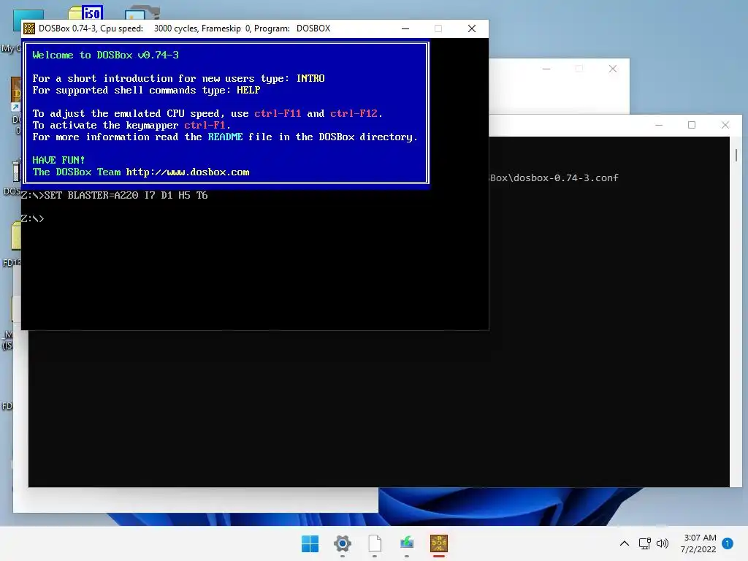Screen dimensions: 748x561
Task: Click the red ctrl-F1 keymapper text
Action: pyautogui.click(x=205, y=126)
